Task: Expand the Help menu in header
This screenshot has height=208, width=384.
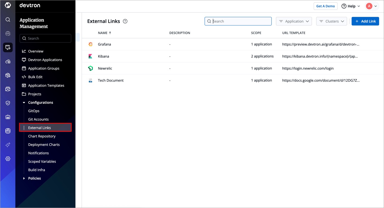Action: coord(351,6)
